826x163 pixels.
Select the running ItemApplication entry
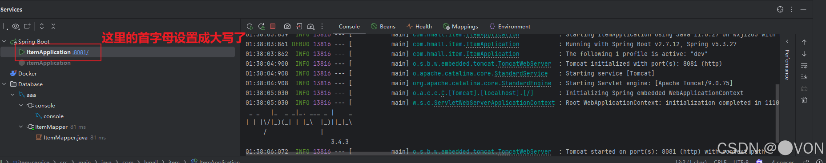pyautogui.click(x=117, y=52)
